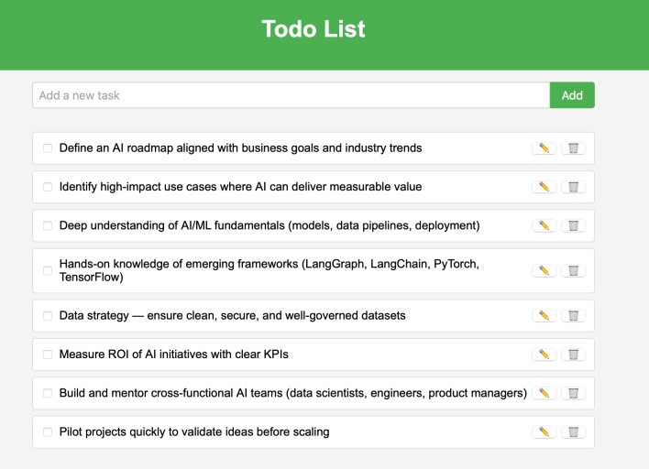
Task: Focus the Add a new task field
Action: pos(291,95)
